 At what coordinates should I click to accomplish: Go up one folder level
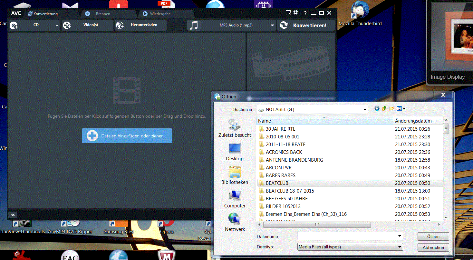pyautogui.click(x=384, y=109)
